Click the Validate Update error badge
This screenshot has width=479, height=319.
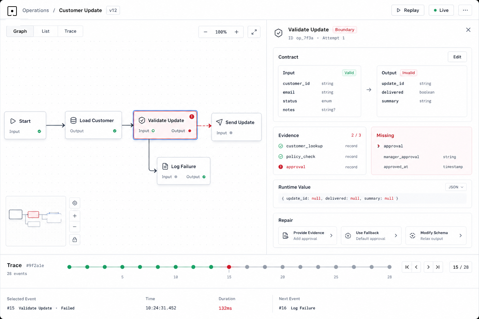click(x=192, y=117)
